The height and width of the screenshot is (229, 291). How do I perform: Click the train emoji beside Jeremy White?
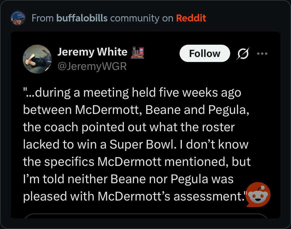click(137, 52)
